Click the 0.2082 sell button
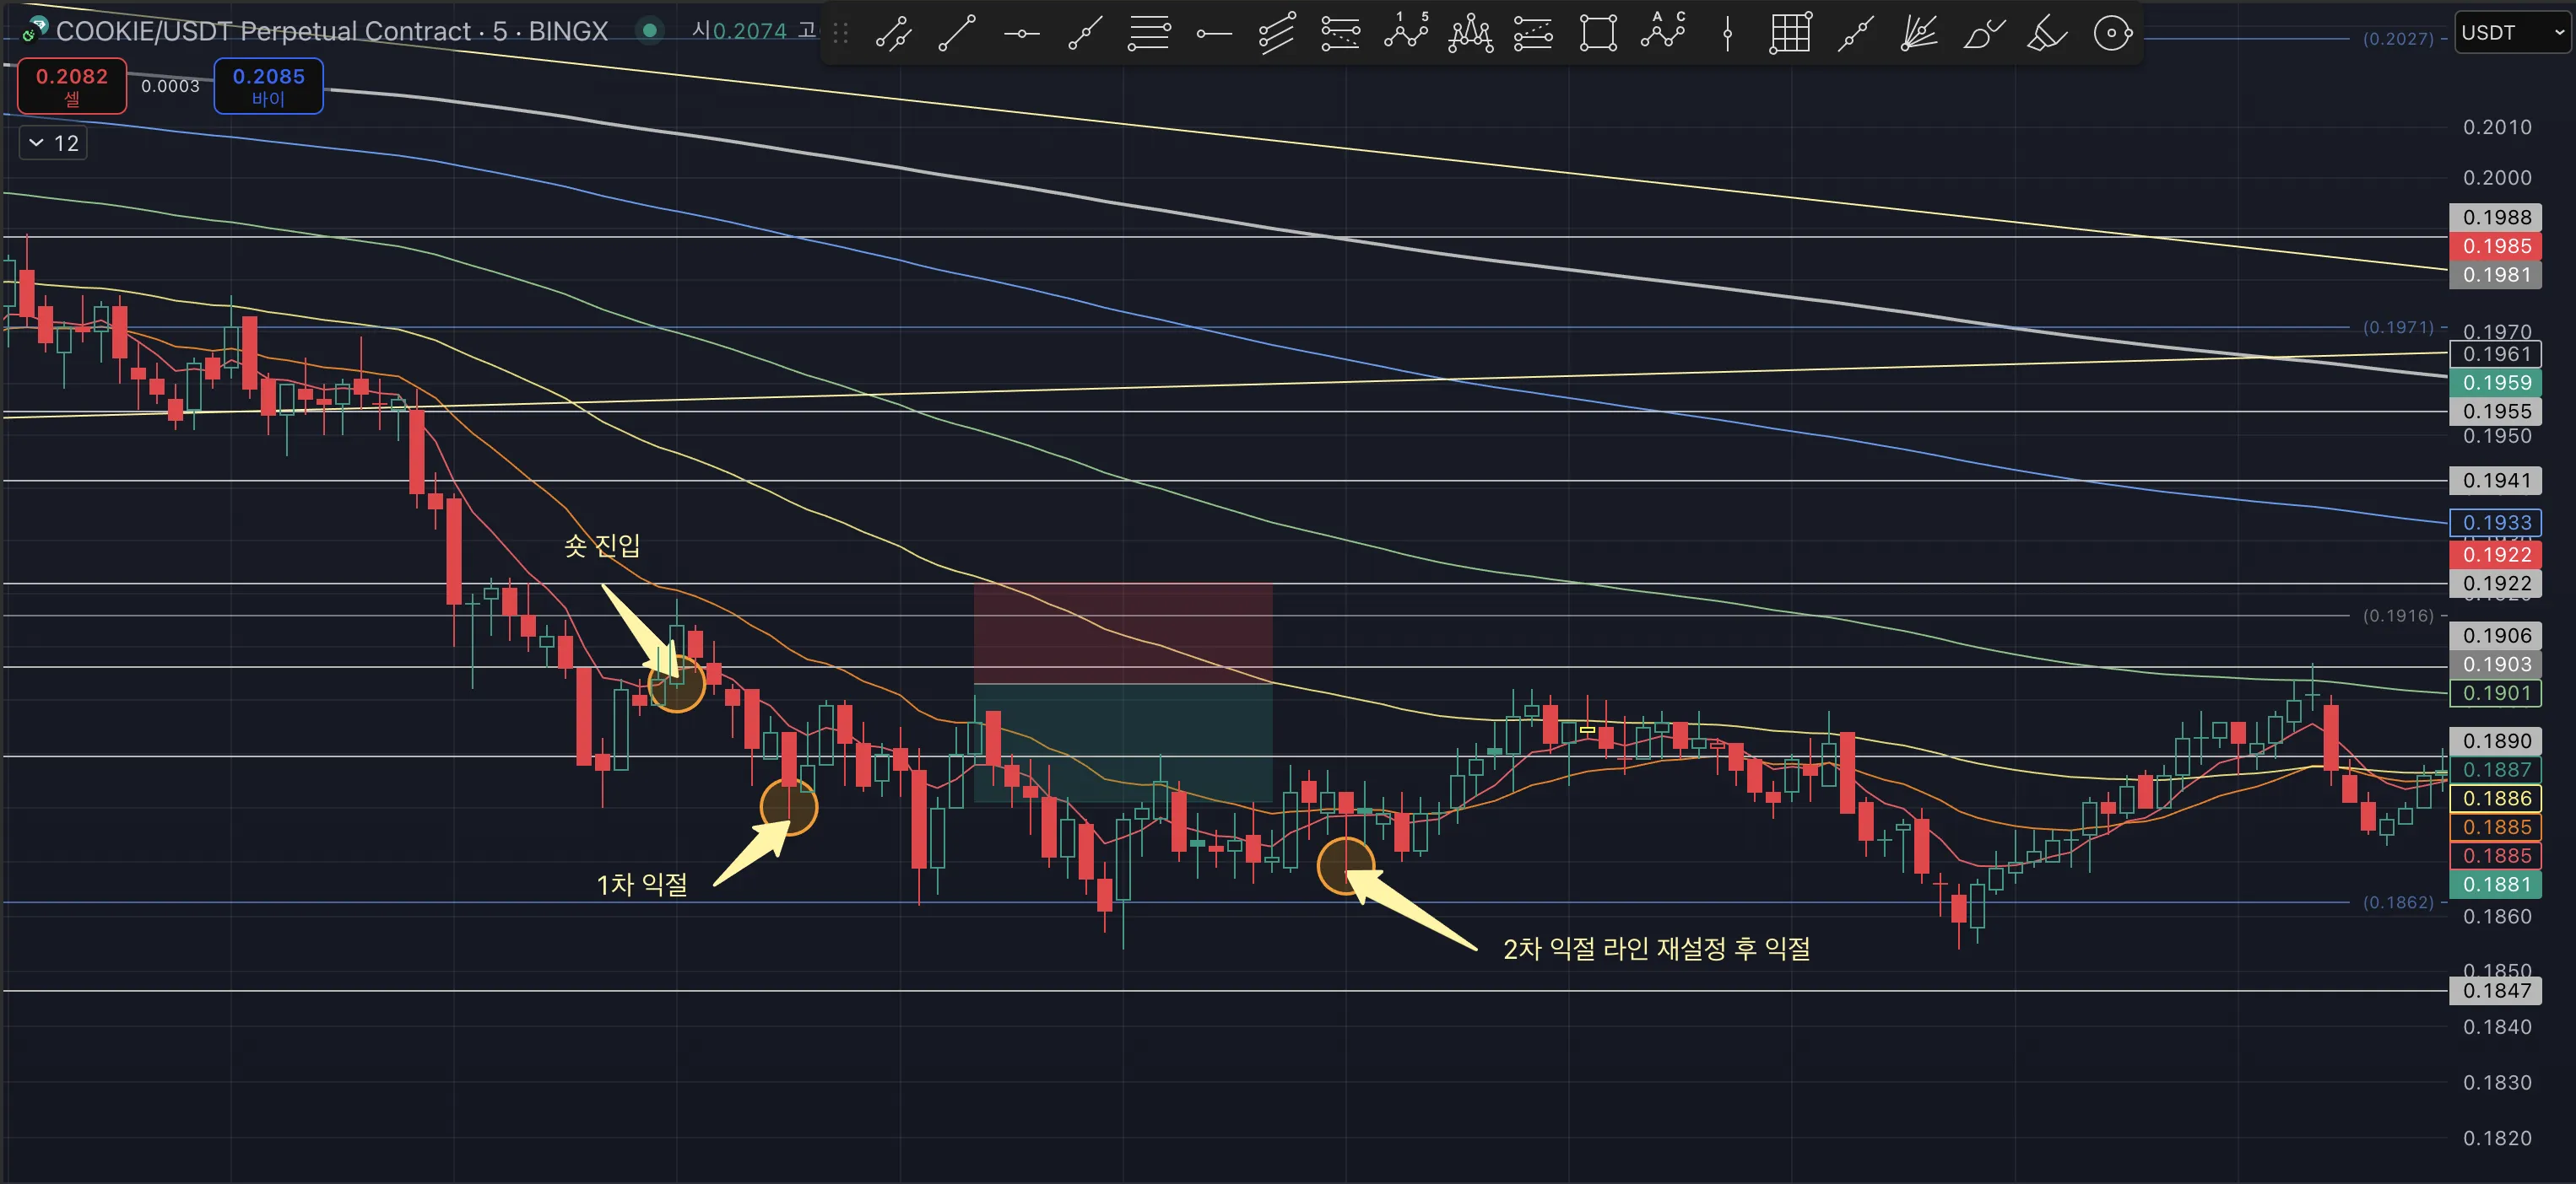The image size is (2576, 1184). [72, 86]
